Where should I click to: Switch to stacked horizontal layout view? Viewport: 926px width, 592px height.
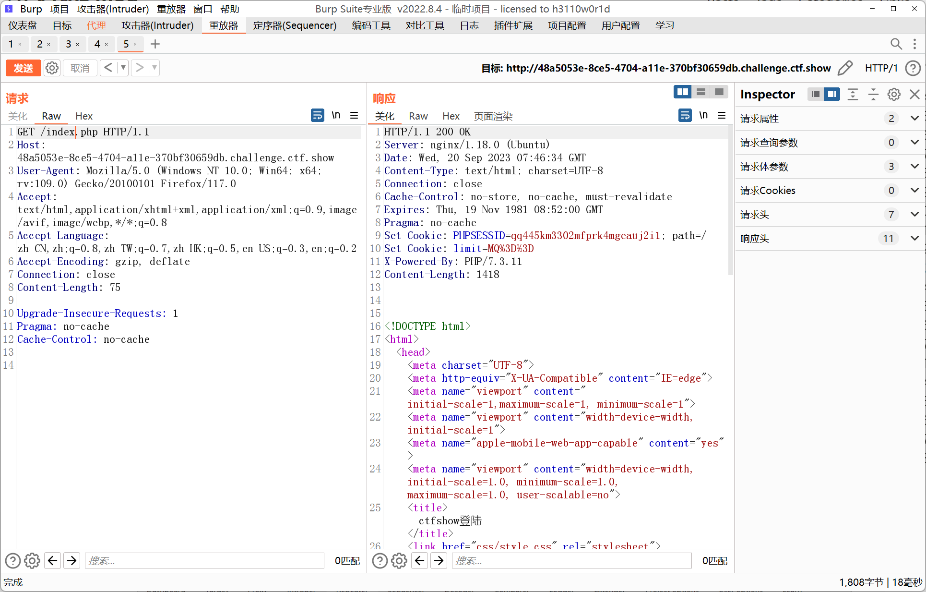pyautogui.click(x=701, y=92)
